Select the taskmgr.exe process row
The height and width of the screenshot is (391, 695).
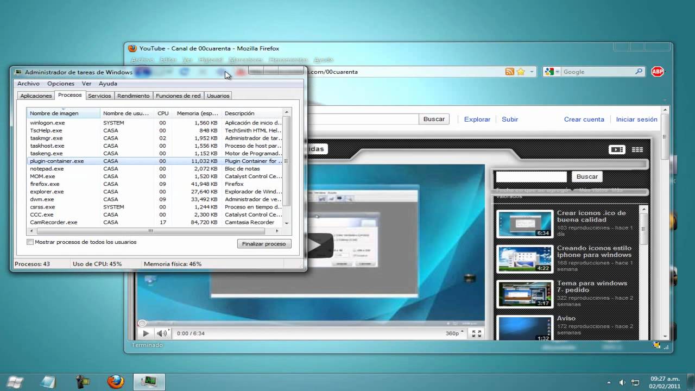(x=155, y=138)
